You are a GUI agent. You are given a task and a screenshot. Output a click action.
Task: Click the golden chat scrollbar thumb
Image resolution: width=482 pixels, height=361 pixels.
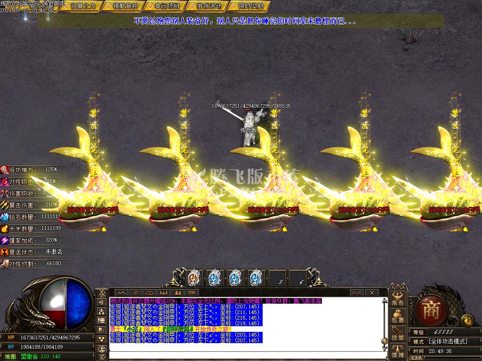coord(384,341)
